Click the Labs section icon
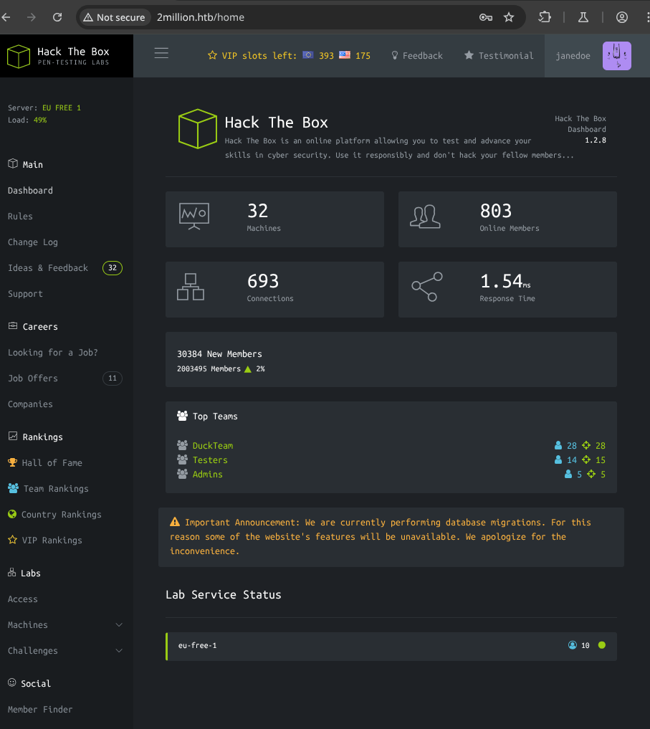 coord(11,572)
